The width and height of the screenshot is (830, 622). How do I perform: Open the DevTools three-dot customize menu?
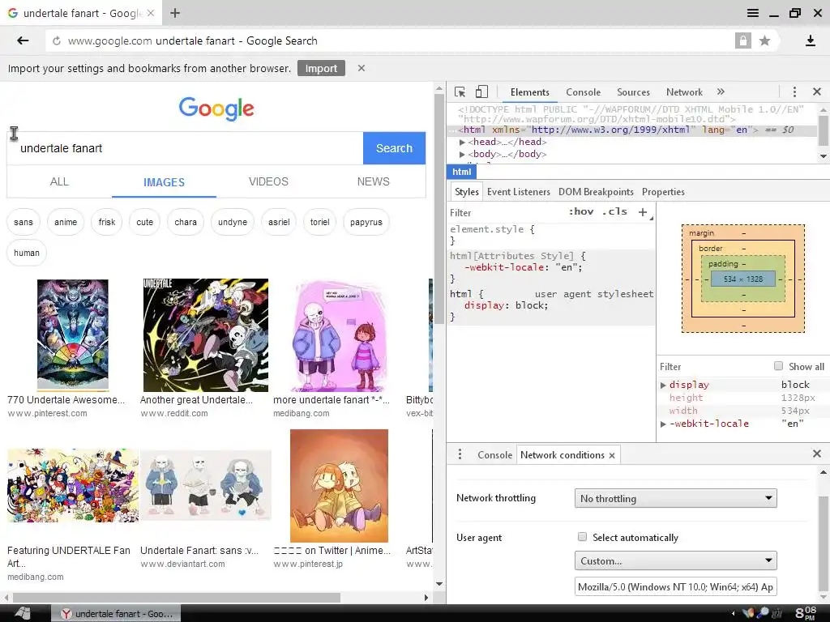point(794,92)
